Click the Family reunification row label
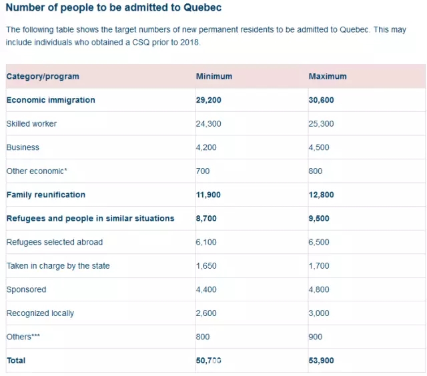 [x=46, y=195]
